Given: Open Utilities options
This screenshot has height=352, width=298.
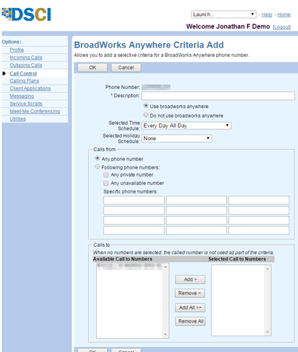Looking at the screenshot, I should pos(17,119).
